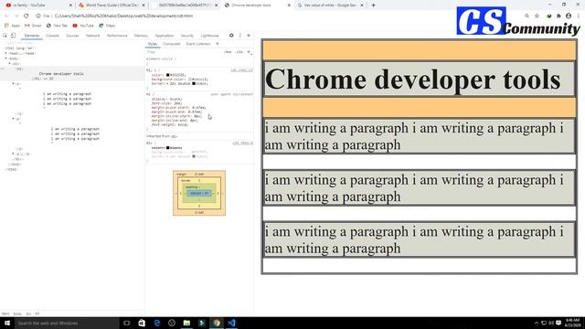
Task: Go back in browser history
Action: (6, 16)
